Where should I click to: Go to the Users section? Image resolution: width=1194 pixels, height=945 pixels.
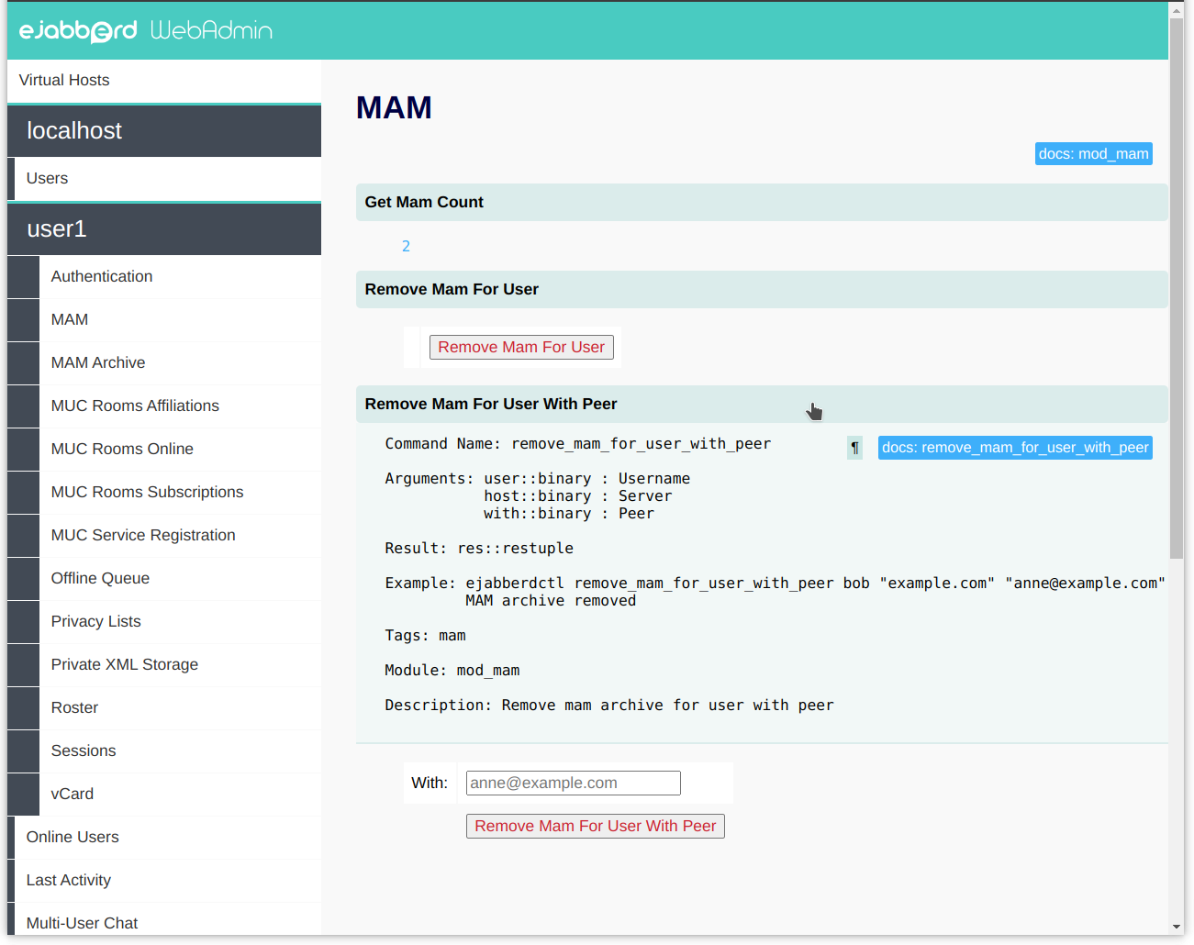click(168, 179)
